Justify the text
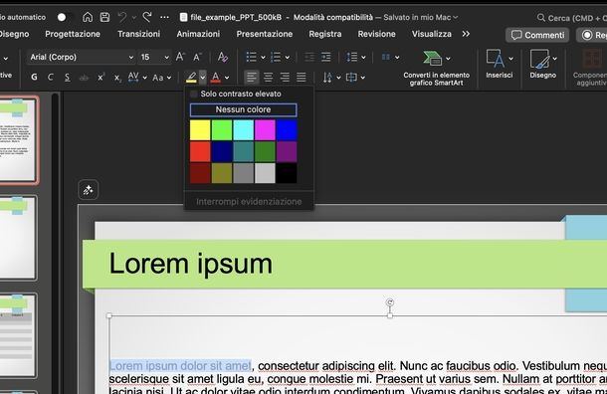 pos(302,77)
